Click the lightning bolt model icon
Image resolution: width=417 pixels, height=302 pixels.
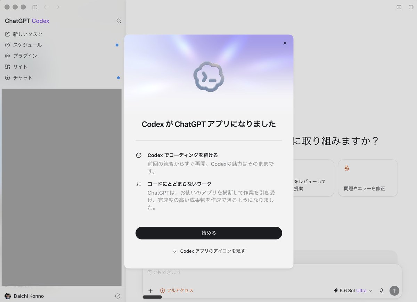point(336,291)
